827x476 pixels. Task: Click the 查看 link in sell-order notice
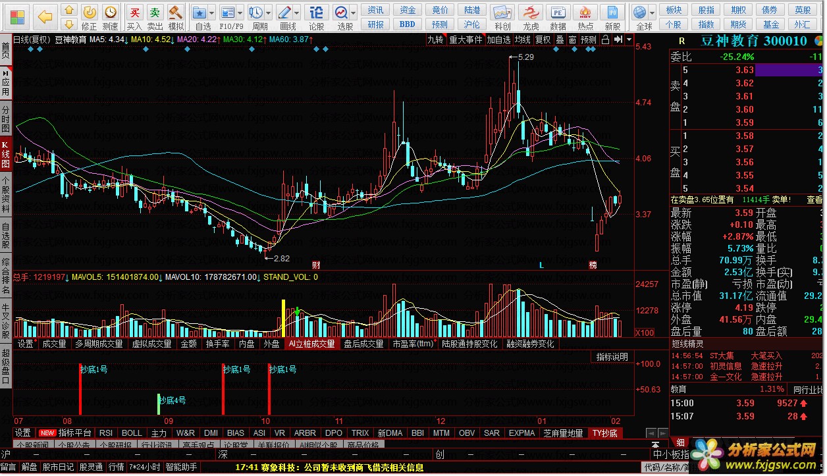[814, 199]
